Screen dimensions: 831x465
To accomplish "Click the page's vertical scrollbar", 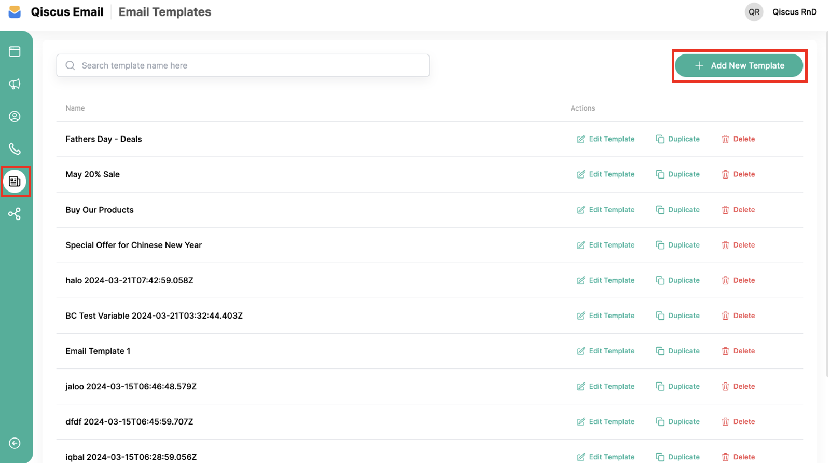I will [x=827, y=208].
